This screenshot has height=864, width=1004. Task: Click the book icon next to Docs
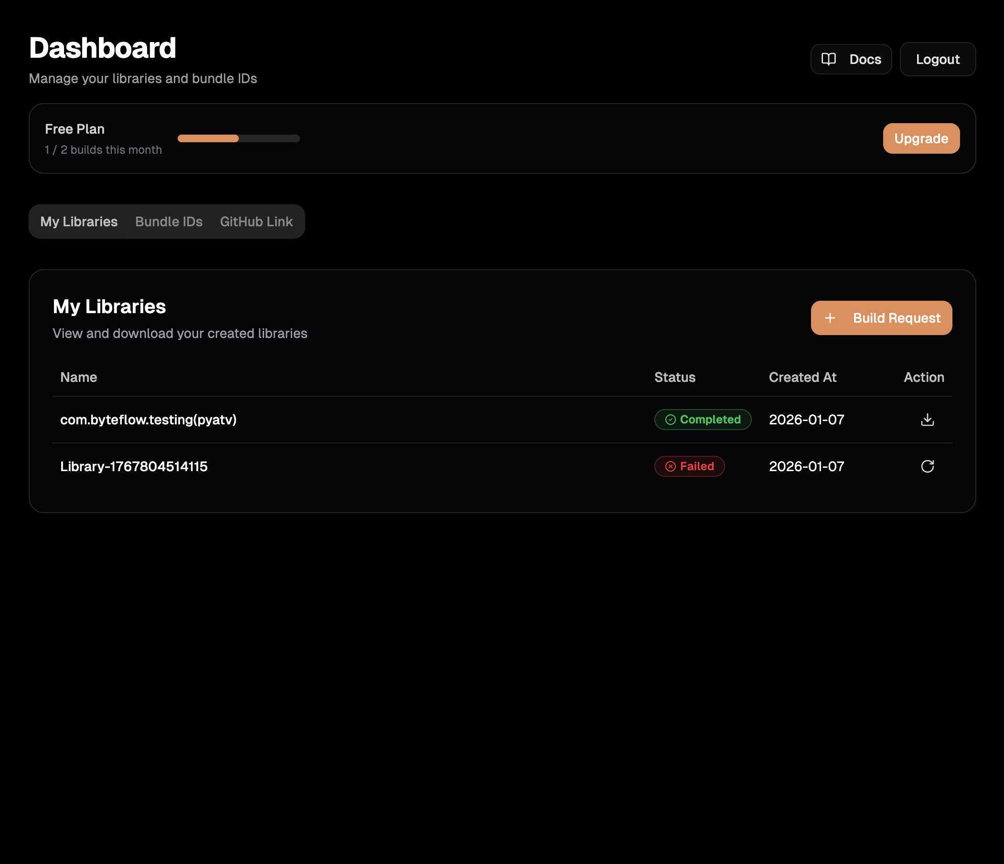(829, 59)
